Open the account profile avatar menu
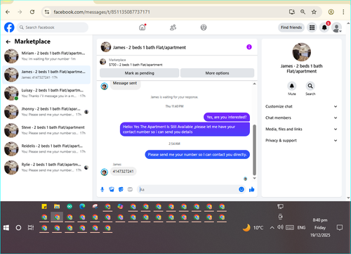This screenshot has width=351, height=254. click(x=337, y=27)
